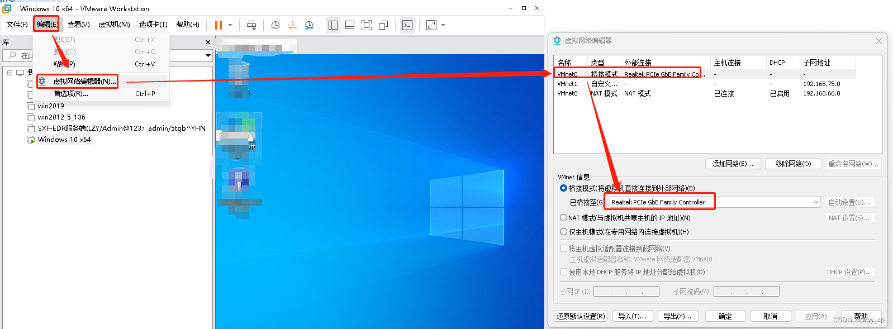Open the 文件(F) menu
Image resolution: width=893 pixels, height=329 pixels.
17,25
